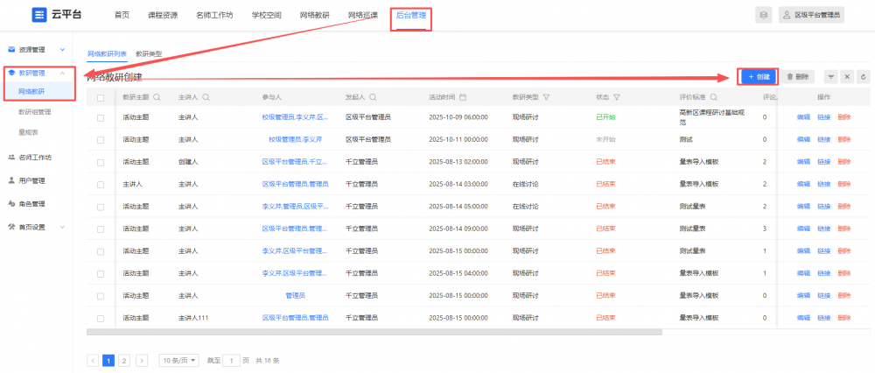Click the jump-to-page number input field
Screen dimensions: 875x373
coord(231,360)
